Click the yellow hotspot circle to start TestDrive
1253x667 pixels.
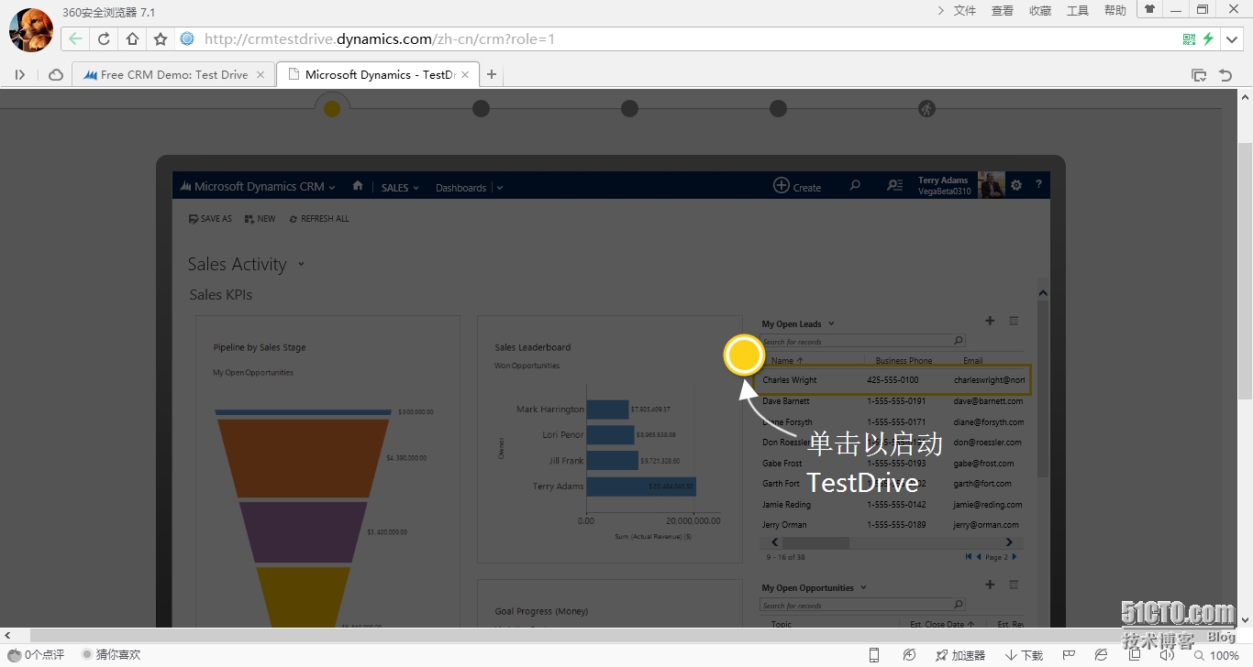pyautogui.click(x=744, y=355)
